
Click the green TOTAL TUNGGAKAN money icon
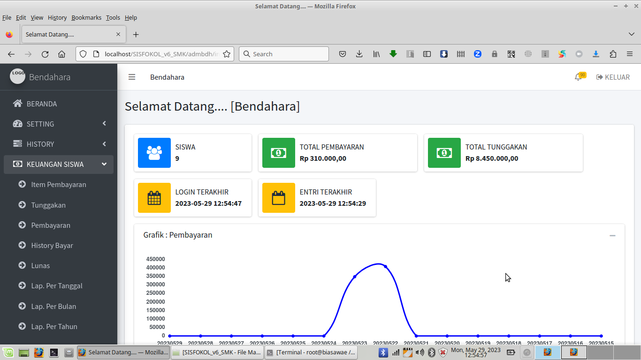pyautogui.click(x=444, y=153)
